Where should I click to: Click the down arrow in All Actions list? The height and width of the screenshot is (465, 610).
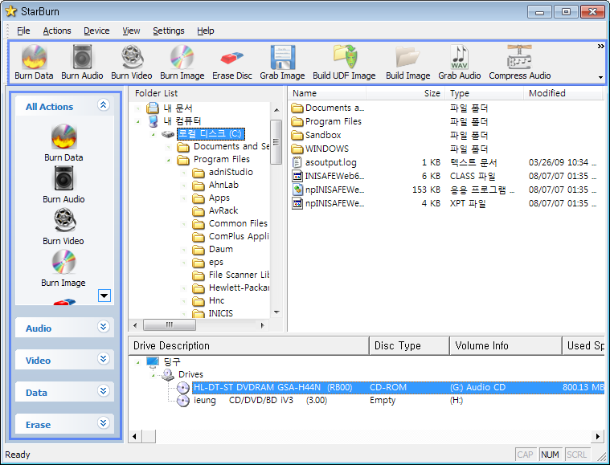(x=104, y=296)
